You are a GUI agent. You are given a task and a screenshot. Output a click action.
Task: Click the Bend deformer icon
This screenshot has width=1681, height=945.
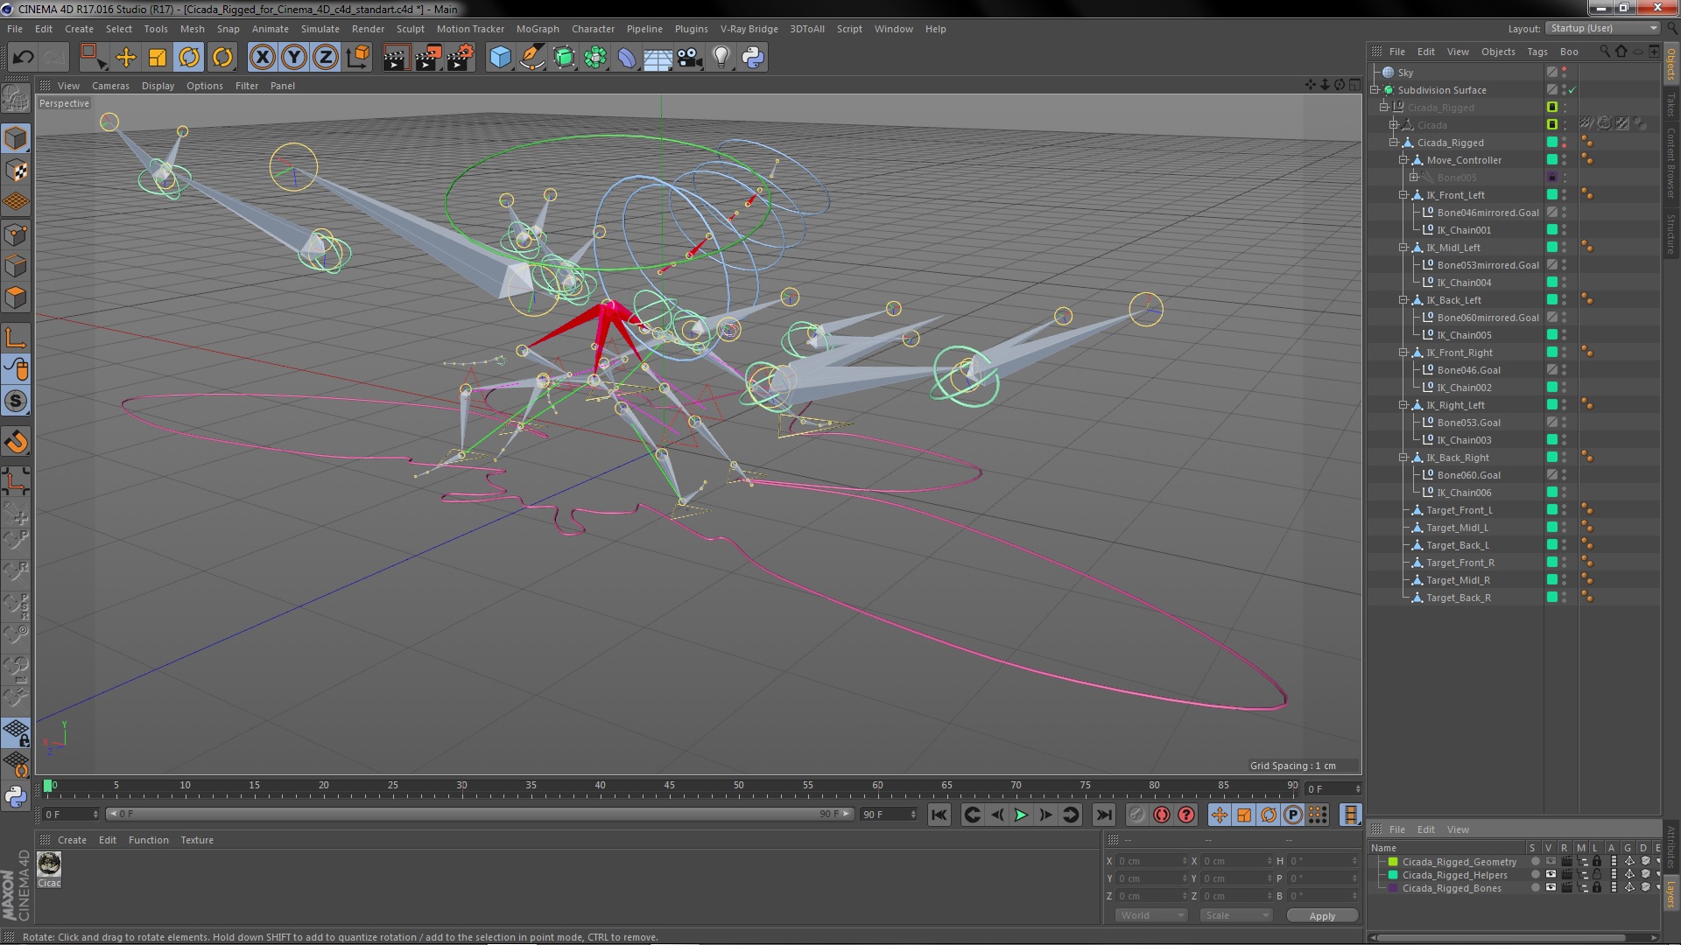627,58
